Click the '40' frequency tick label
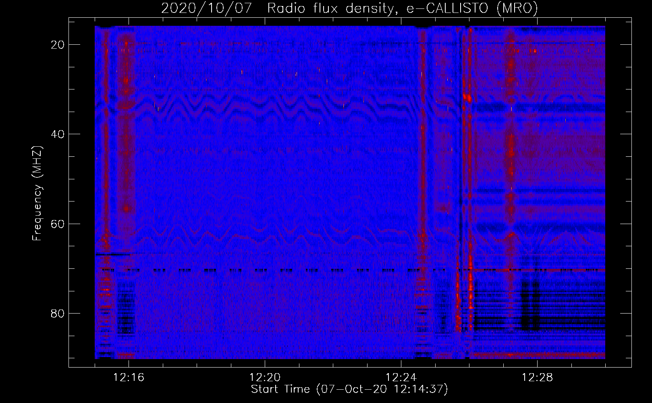The height and width of the screenshot is (403, 652). click(x=58, y=134)
